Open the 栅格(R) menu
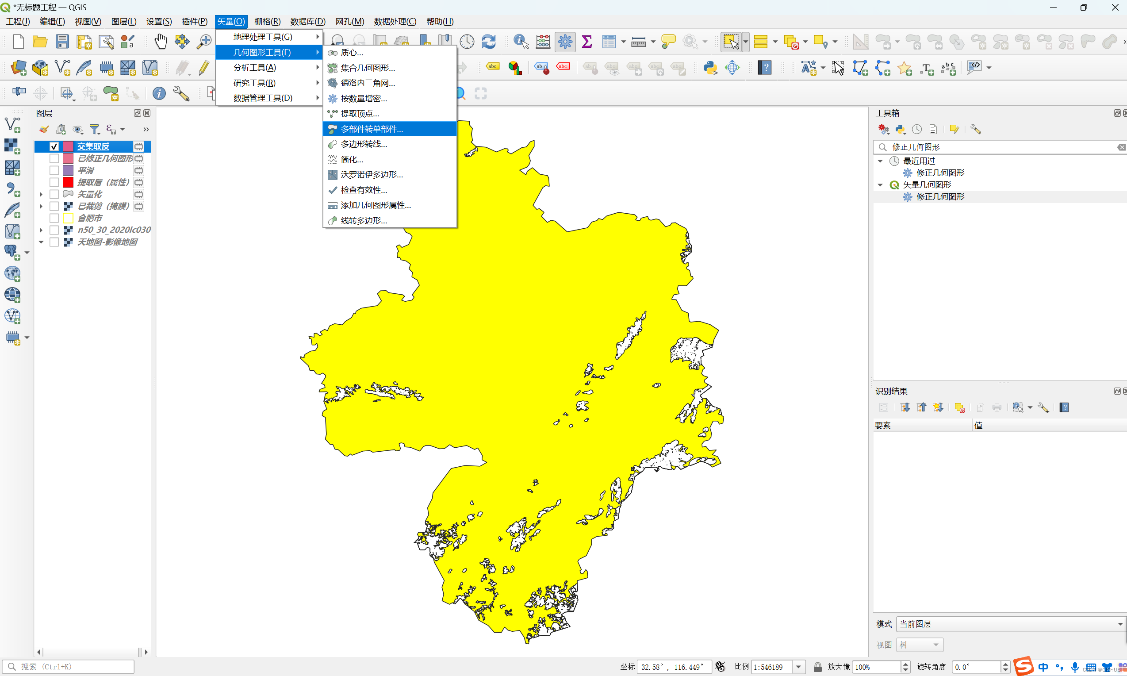 tap(267, 21)
